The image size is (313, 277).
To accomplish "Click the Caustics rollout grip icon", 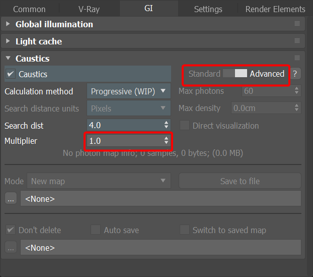I will tap(297, 59).
